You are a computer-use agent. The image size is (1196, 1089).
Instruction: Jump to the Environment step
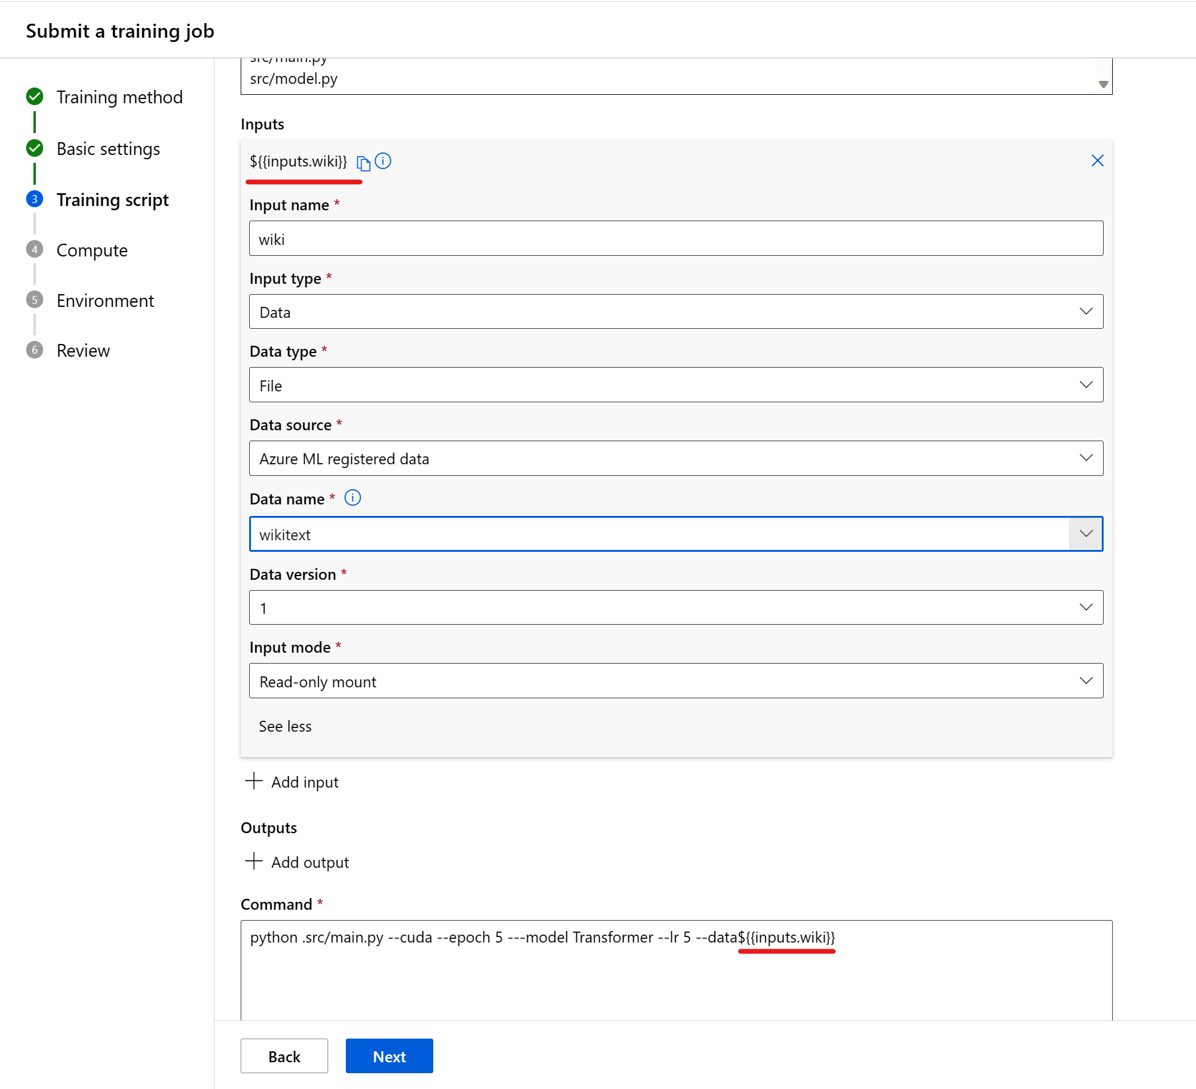pos(105,301)
